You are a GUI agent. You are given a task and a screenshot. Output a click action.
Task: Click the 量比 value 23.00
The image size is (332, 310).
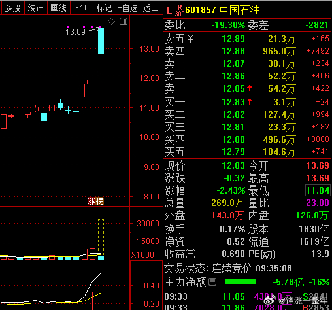[x=318, y=203]
